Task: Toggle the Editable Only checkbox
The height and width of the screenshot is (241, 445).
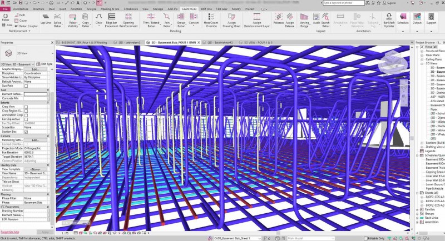Action: coord(366,238)
